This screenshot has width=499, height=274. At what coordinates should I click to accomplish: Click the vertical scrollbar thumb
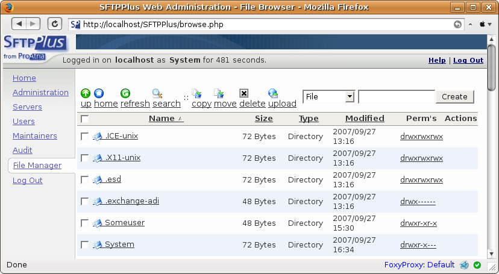[x=491, y=67]
